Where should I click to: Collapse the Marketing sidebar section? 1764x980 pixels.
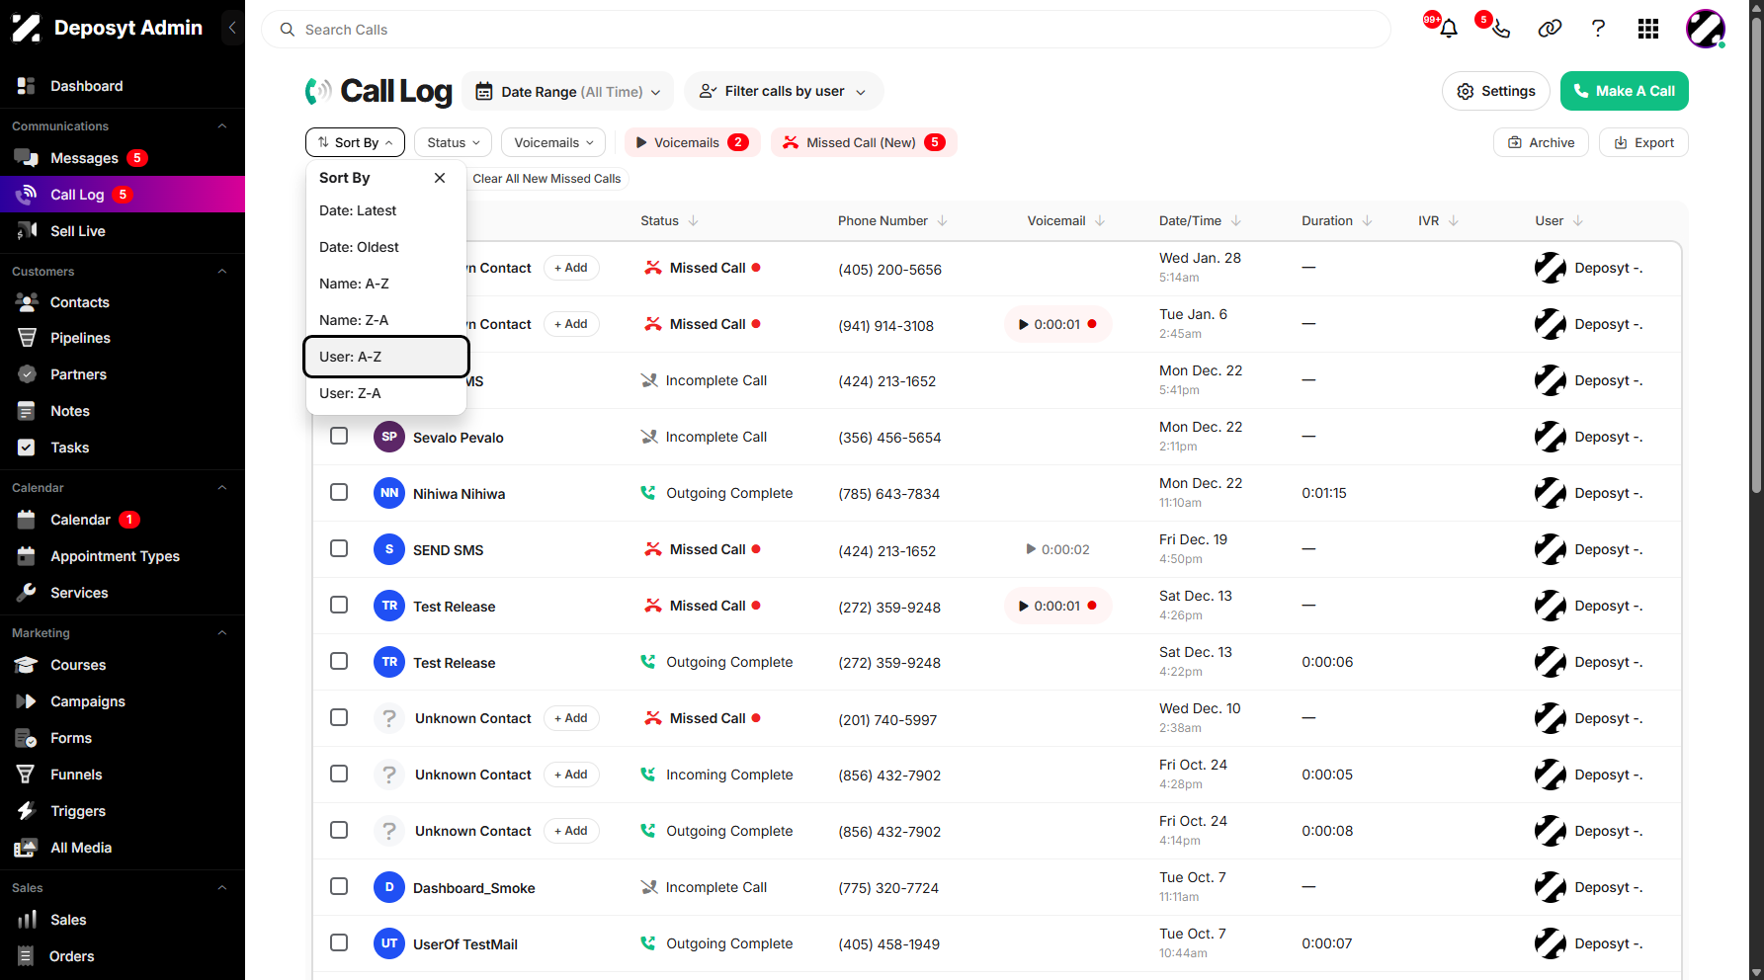coord(222,632)
